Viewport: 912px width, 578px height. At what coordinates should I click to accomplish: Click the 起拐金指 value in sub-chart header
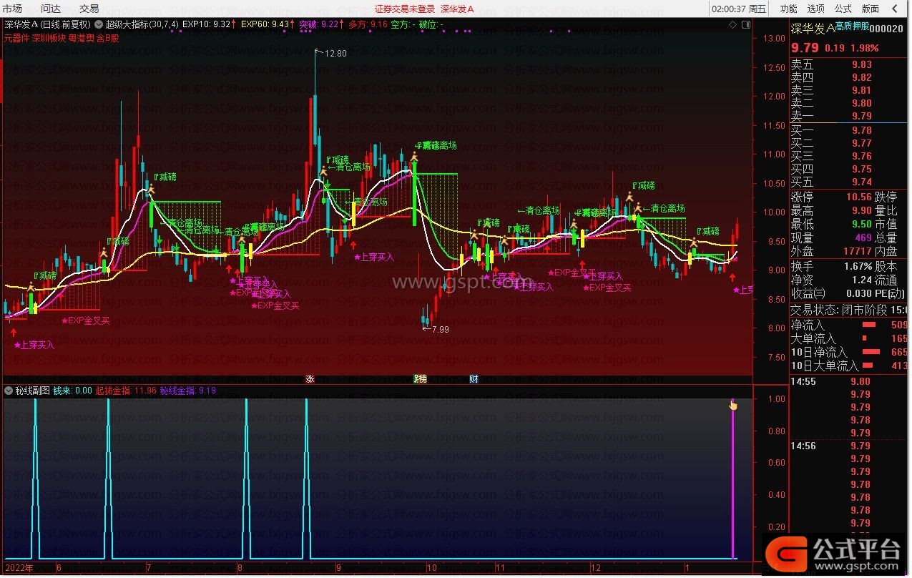coord(144,391)
